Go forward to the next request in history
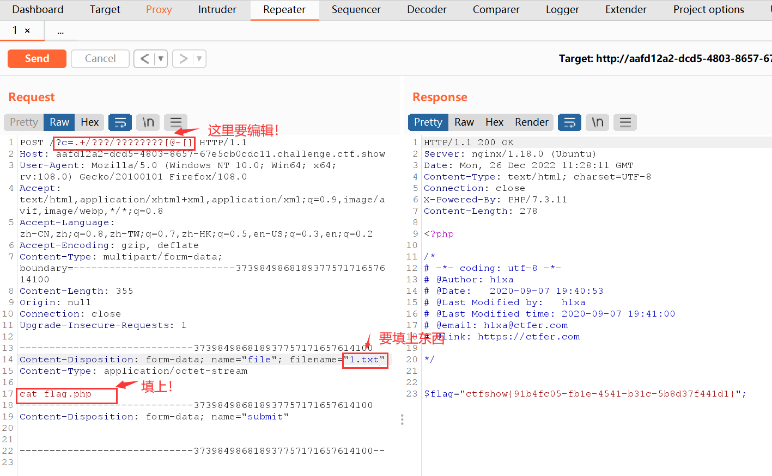Viewport: 772px width, 476px height. 183,59
